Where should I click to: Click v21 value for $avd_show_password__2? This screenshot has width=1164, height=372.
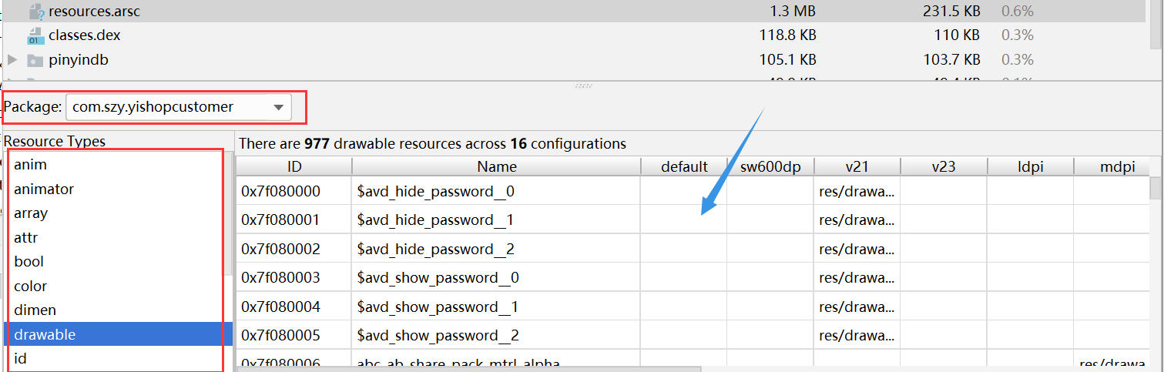click(857, 335)
